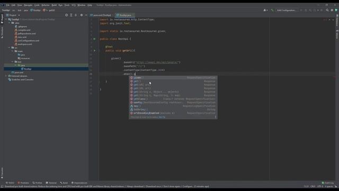Click the Run arrow icon in top toolbar

click(301, 10)
